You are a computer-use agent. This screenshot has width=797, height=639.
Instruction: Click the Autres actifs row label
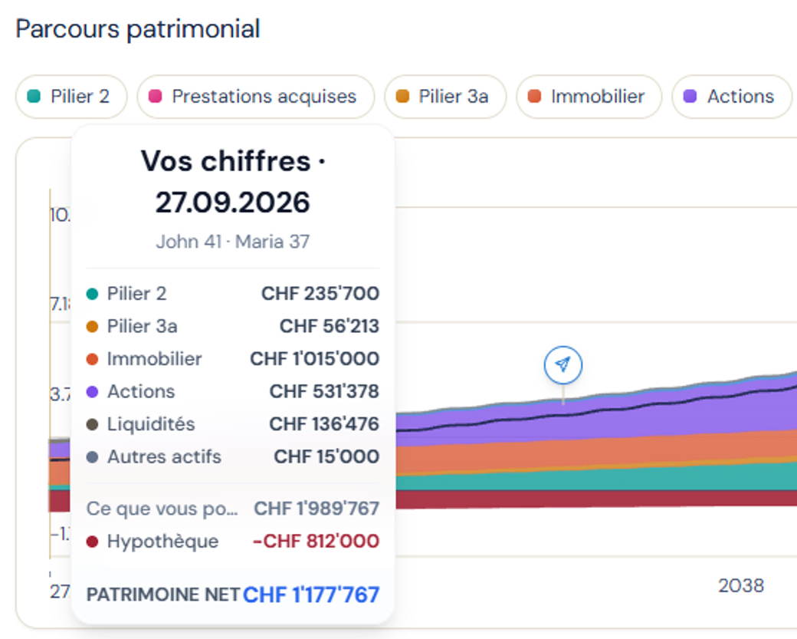(164, 456)
